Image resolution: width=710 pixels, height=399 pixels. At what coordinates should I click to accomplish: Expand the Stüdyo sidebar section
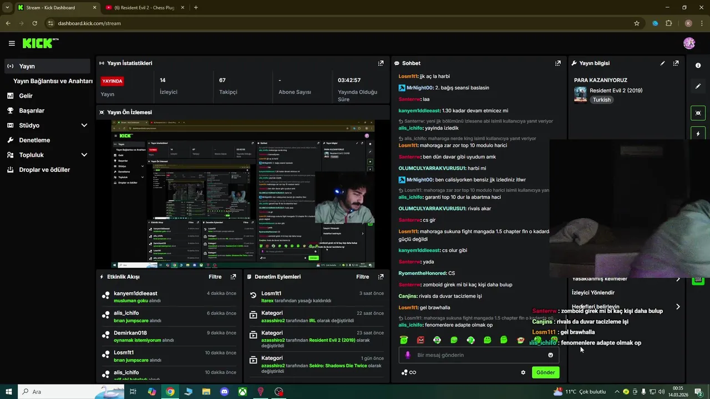[84, 125]
